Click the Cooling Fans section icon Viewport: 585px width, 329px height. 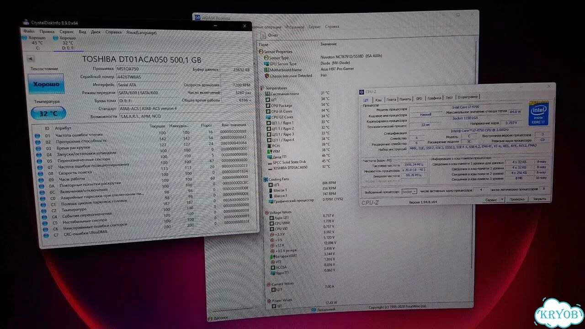[x=266, y=180]
